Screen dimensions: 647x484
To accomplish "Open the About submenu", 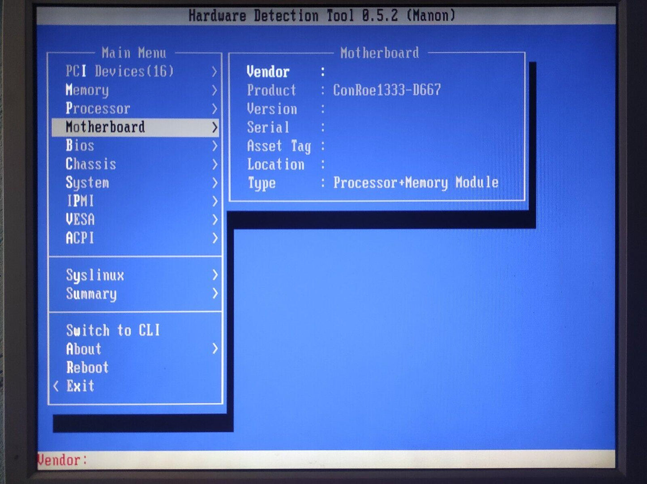I will [84, 349].
